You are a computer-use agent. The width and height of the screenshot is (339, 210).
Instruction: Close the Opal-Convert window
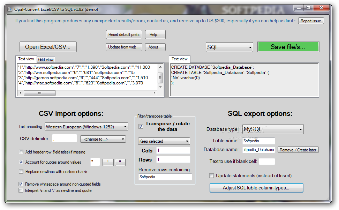tap(321, 8)
